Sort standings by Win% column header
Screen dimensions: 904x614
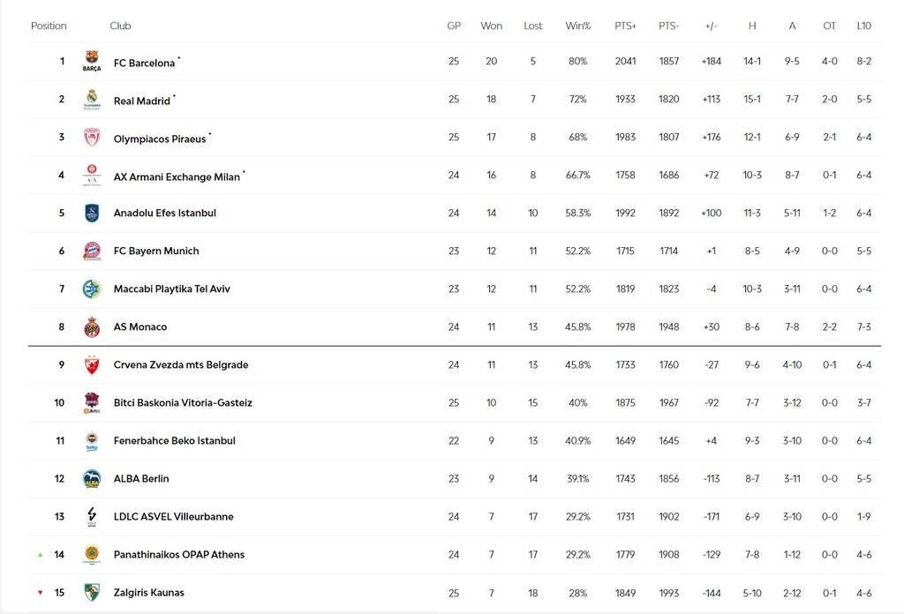click(x=578, y=26)
